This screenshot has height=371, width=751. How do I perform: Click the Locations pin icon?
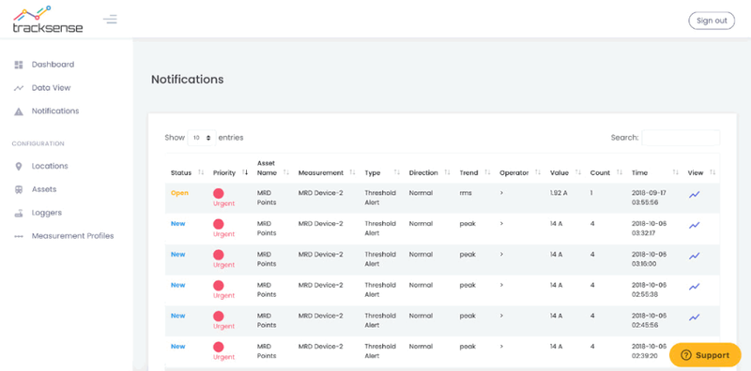point(19,167)
